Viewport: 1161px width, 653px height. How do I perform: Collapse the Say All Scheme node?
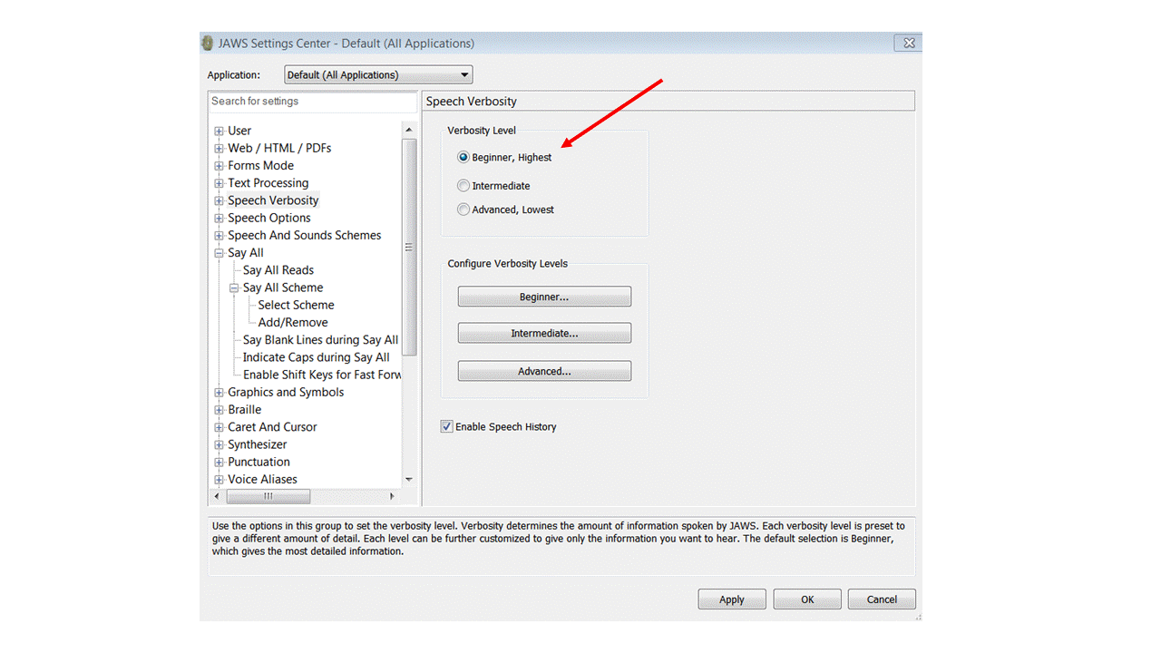(x=234, y=288)
